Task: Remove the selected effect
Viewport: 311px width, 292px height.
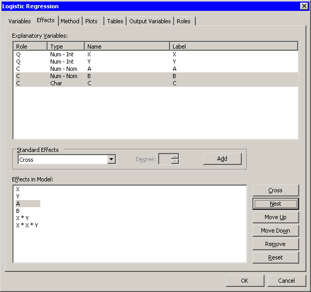Action: (x=275, y=244)
